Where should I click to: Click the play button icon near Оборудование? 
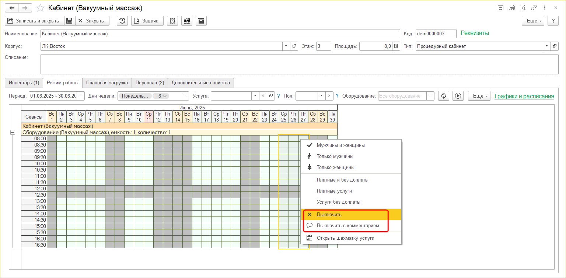click(x=458, y=96)
